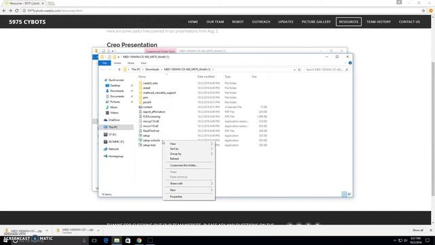Open Task View from the taskbar
Screen dimensions: 435x245
94,240
